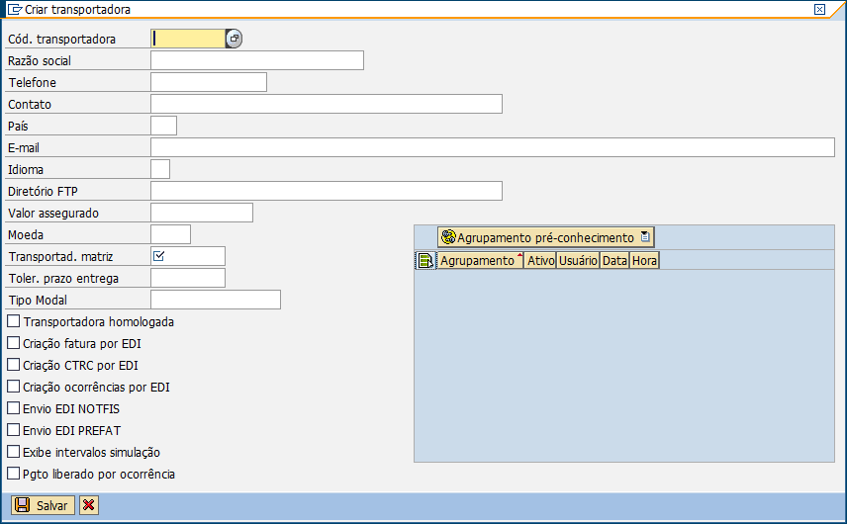Click the dialog icon in title bar

point(14,9)
